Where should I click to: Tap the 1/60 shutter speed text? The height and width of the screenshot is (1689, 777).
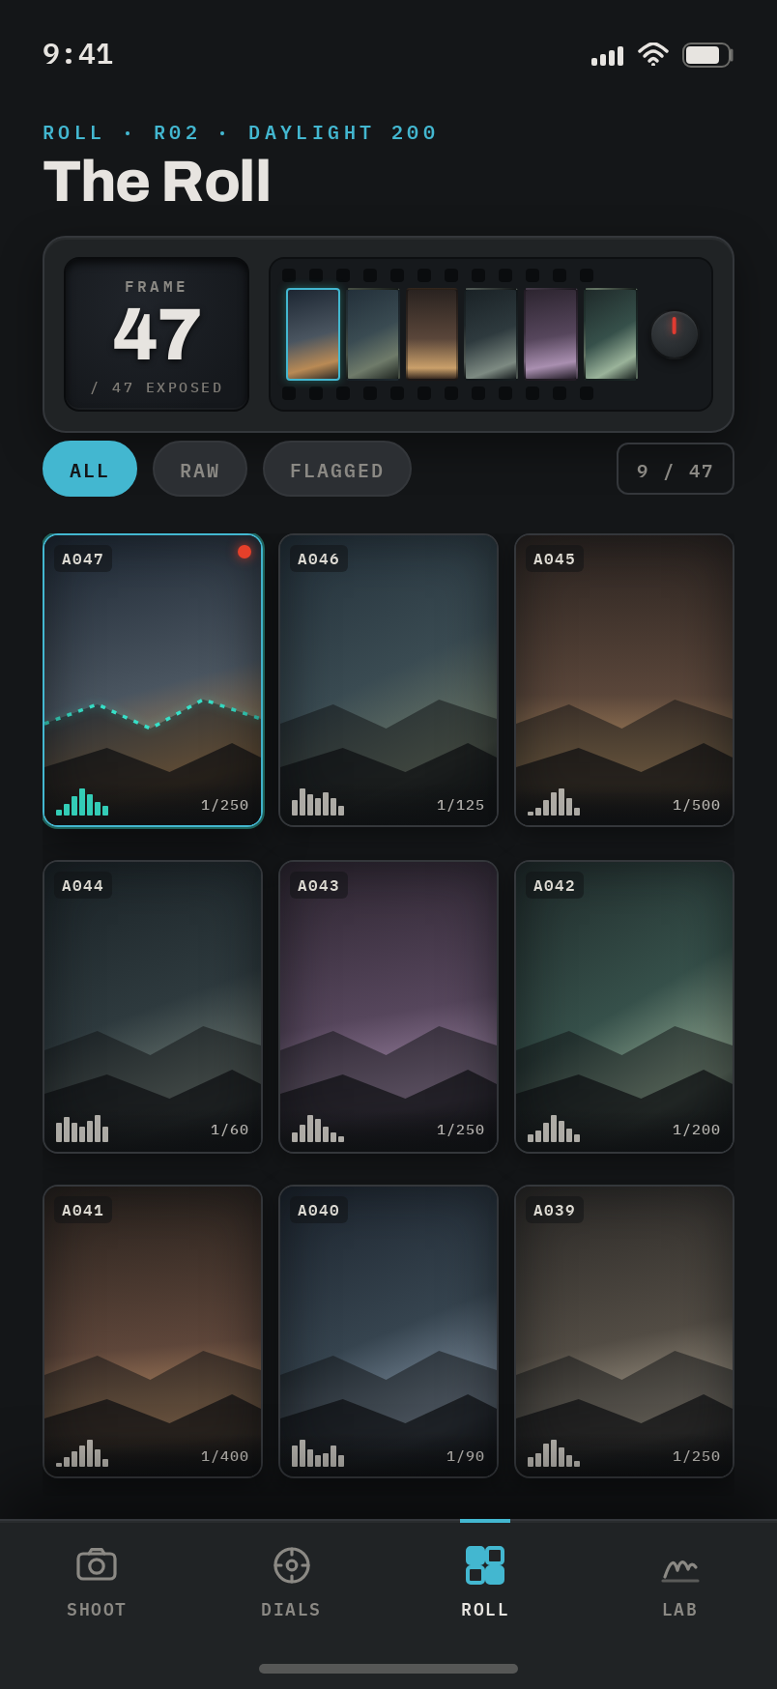pyautogui.click(x=230, y=1131)
